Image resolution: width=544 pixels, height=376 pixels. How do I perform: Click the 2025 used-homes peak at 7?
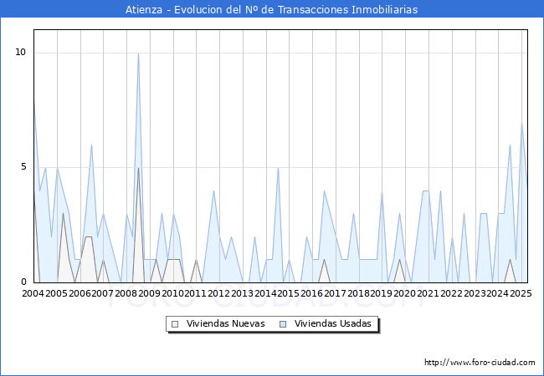tap(521, 122)
